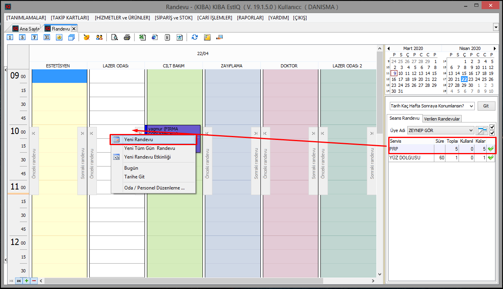This screenshot has height=289, width=503.
Task: Click the 31-day month view icon
Action: click(x=47, y=37)
